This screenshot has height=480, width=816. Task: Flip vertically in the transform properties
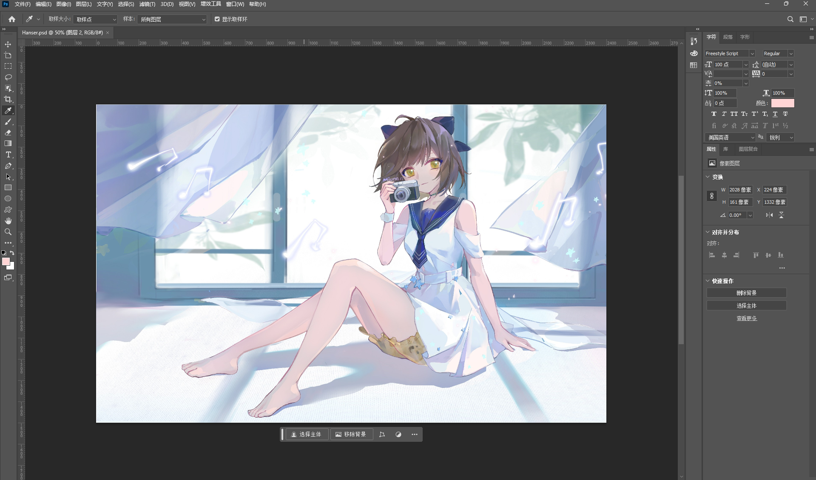pyautogui.click(x=781, y=215)
